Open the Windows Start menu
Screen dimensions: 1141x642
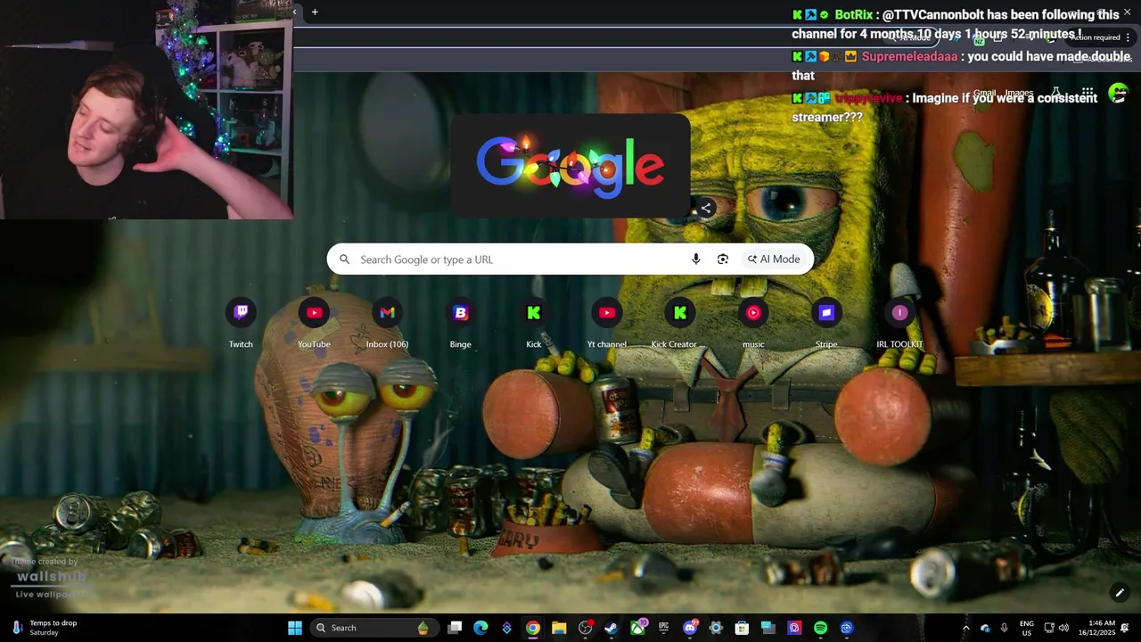[x=295, y=628]
